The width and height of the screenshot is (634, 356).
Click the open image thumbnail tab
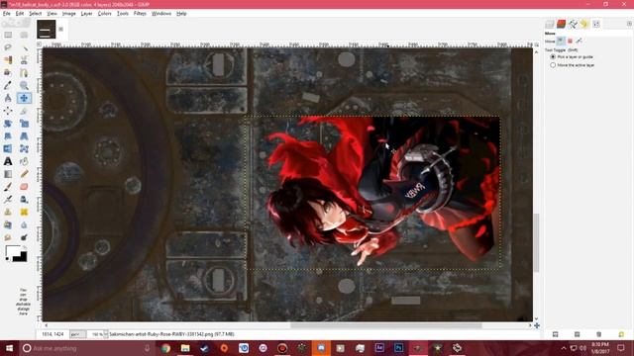point(47,30)
